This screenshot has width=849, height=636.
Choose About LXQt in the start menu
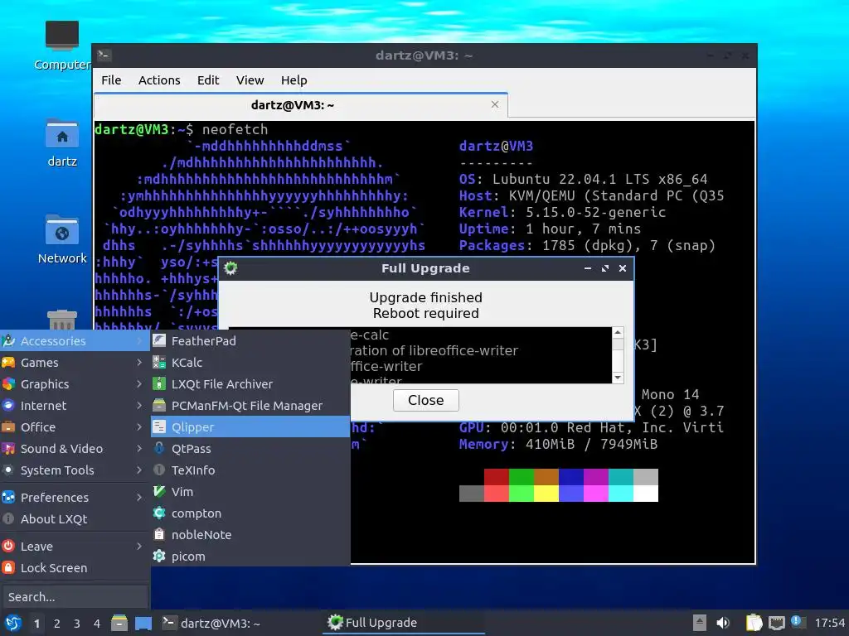coord(75,518)
